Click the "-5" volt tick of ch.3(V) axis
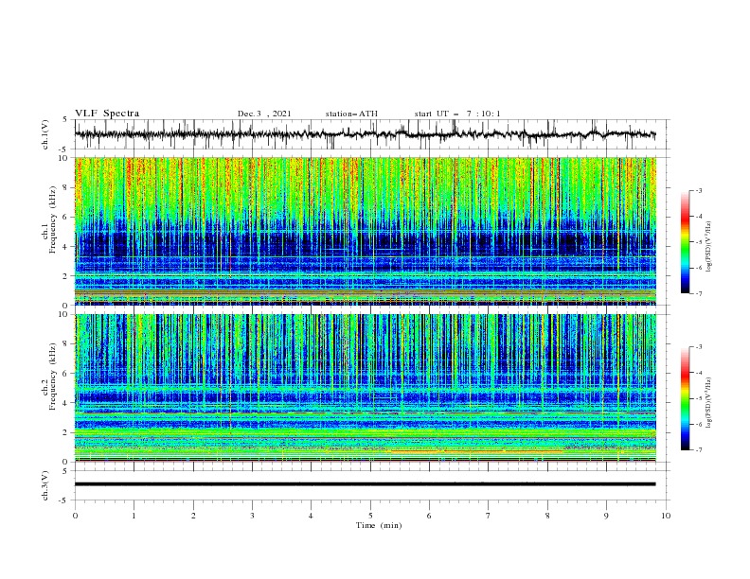Viewport: 750px width, 579px height. tap(64, 500)
